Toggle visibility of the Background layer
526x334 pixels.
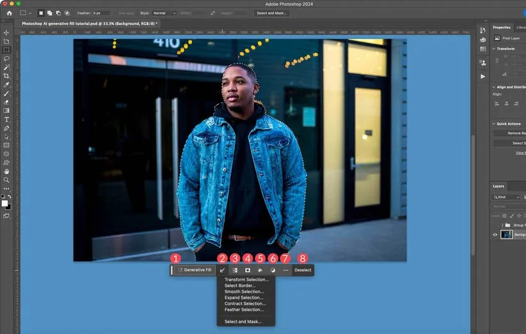coord(495,235)
